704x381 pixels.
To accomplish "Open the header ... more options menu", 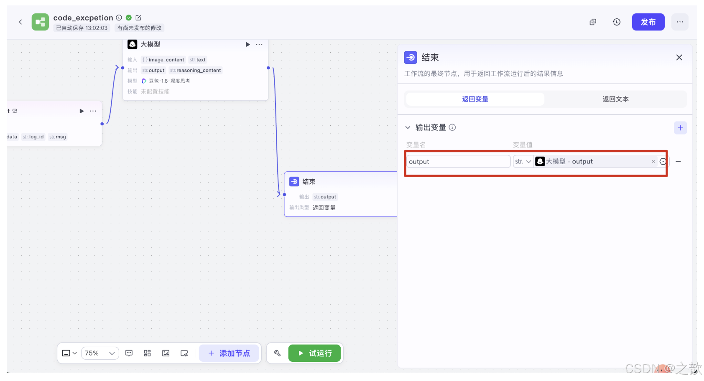I will pos(680,22).
